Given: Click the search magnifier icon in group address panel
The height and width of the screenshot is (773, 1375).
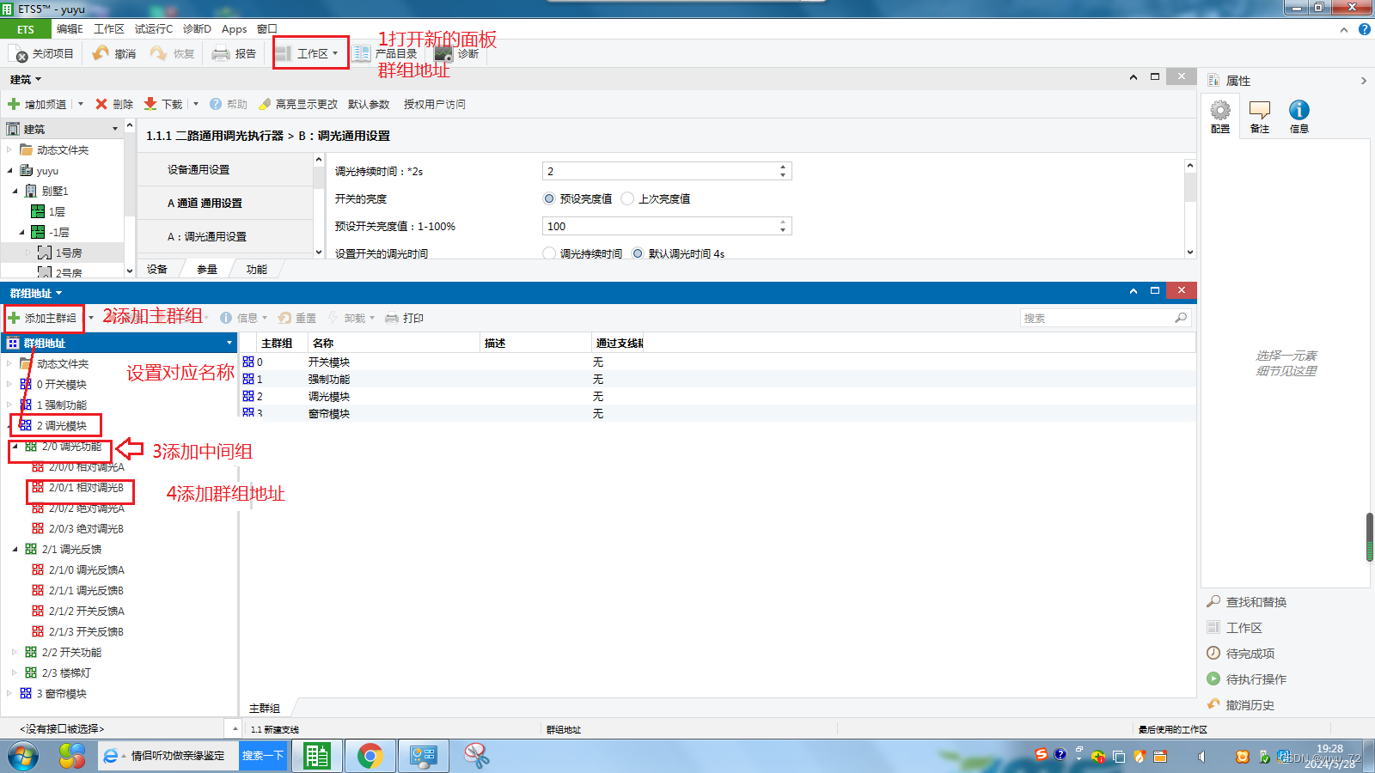Looking at the screenshot, I should pos(1181,318).
